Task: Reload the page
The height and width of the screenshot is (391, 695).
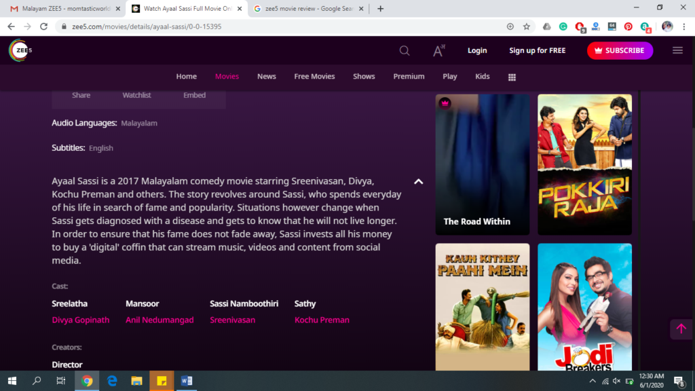Action: coord(43,26)
